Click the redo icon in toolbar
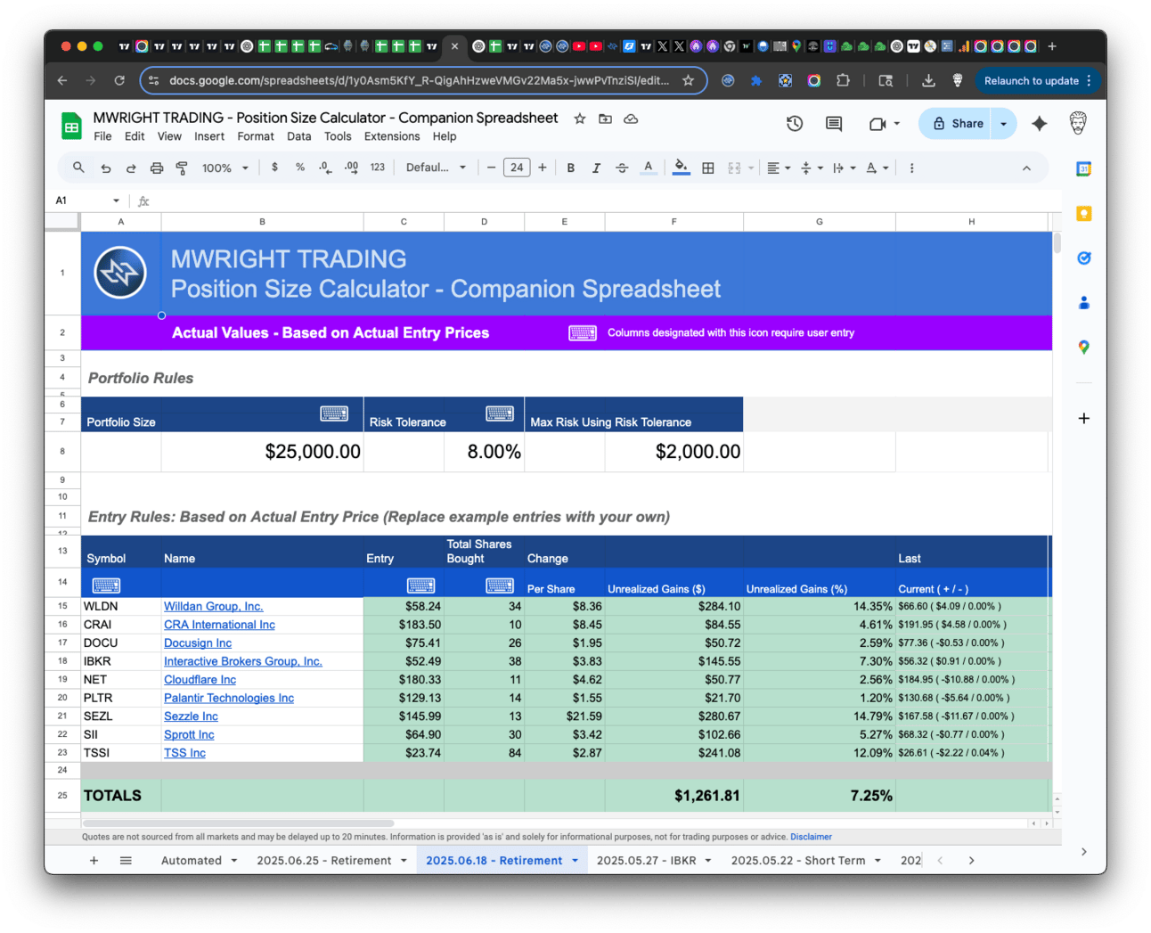Screen dimensions: 1151x933 131,168
